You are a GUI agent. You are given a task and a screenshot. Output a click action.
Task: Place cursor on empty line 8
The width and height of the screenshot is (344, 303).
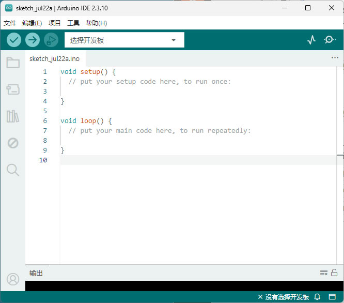(x=198, y=141)
